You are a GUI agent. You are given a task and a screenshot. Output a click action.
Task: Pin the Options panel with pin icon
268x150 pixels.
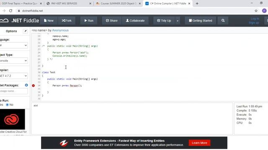(x=25, y=31)
